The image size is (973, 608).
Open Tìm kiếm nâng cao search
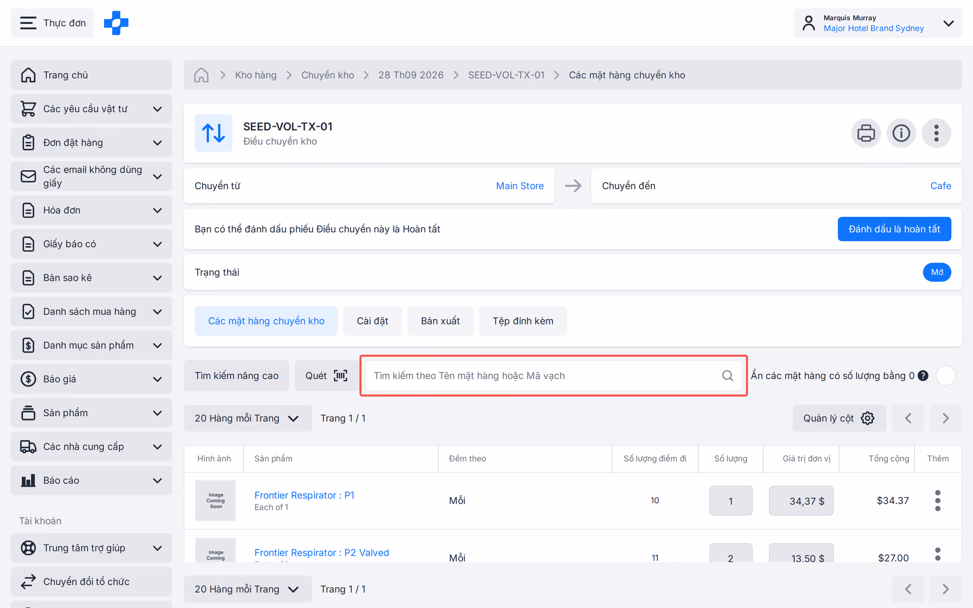pyautogui.click(x=237, y=376)
